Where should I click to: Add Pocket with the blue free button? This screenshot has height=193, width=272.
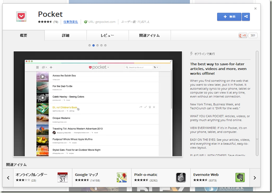coord(229,17)
